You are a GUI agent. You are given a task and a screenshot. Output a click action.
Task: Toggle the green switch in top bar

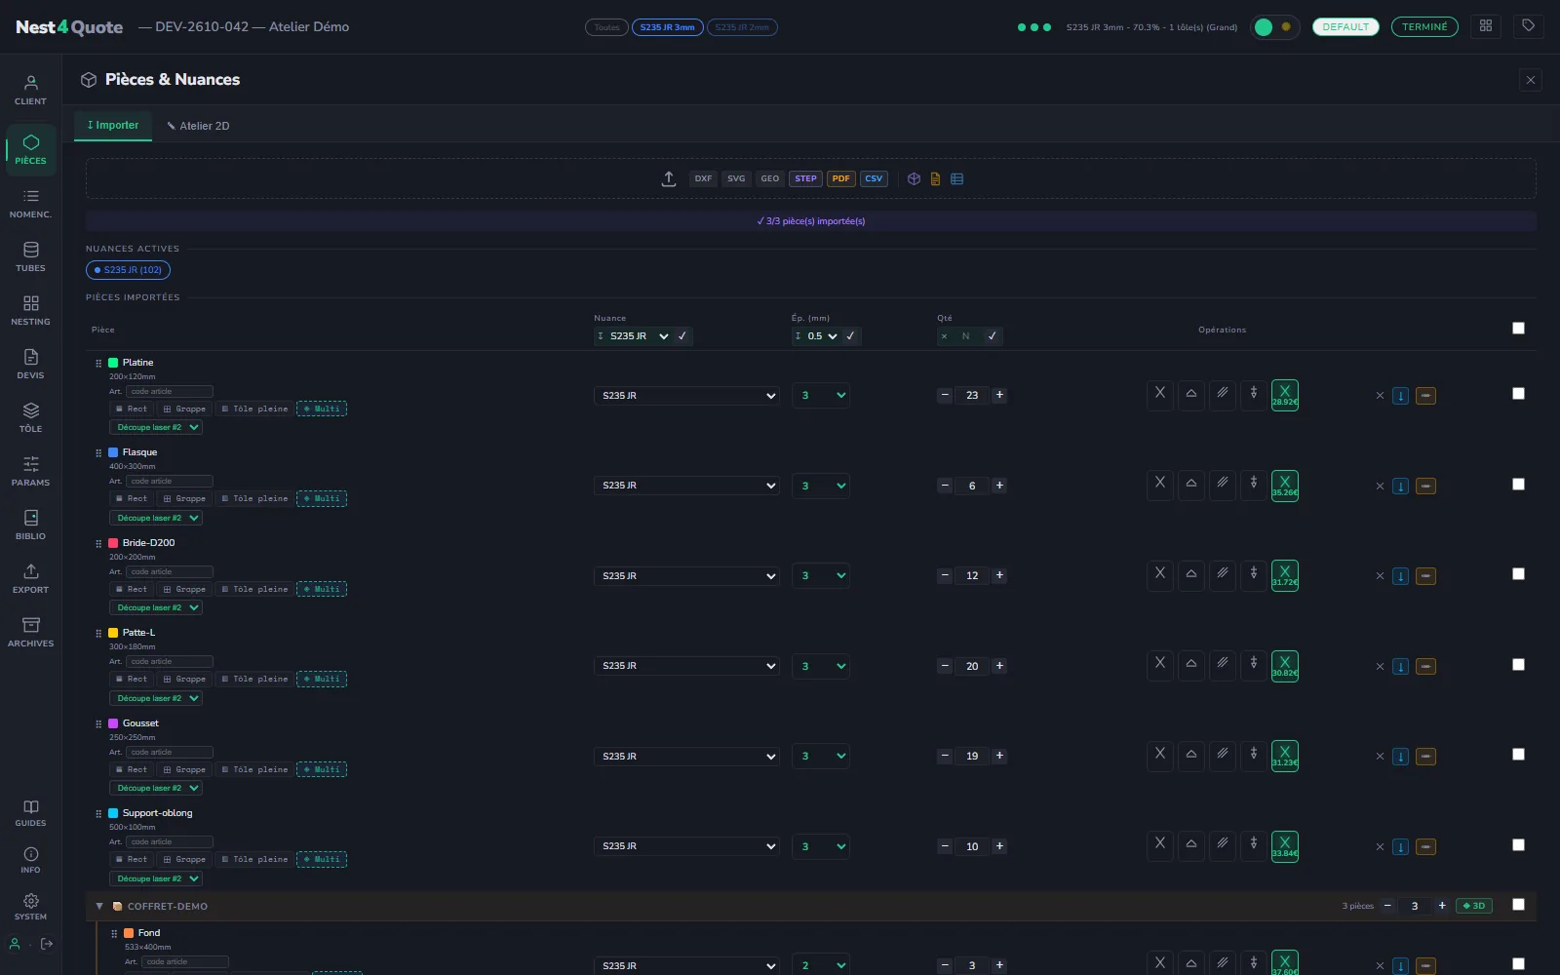click(1274, 26)
